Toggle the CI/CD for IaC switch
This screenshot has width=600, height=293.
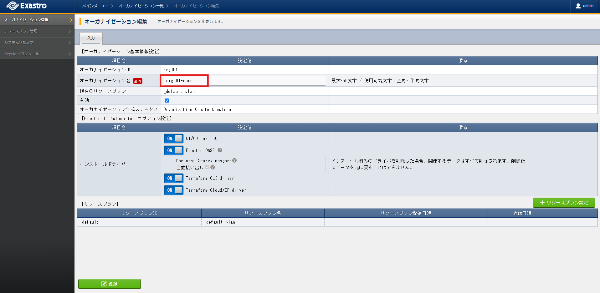point(174,139)
